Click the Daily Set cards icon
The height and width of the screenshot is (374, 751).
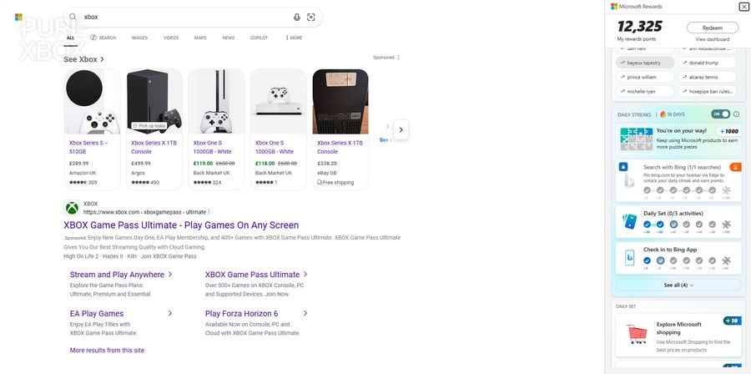coord(629,220)
